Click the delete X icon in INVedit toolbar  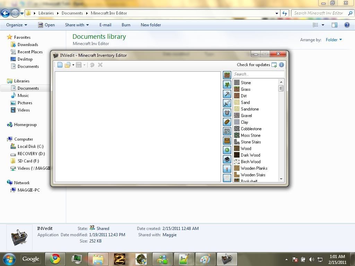(x=100, y=65)
